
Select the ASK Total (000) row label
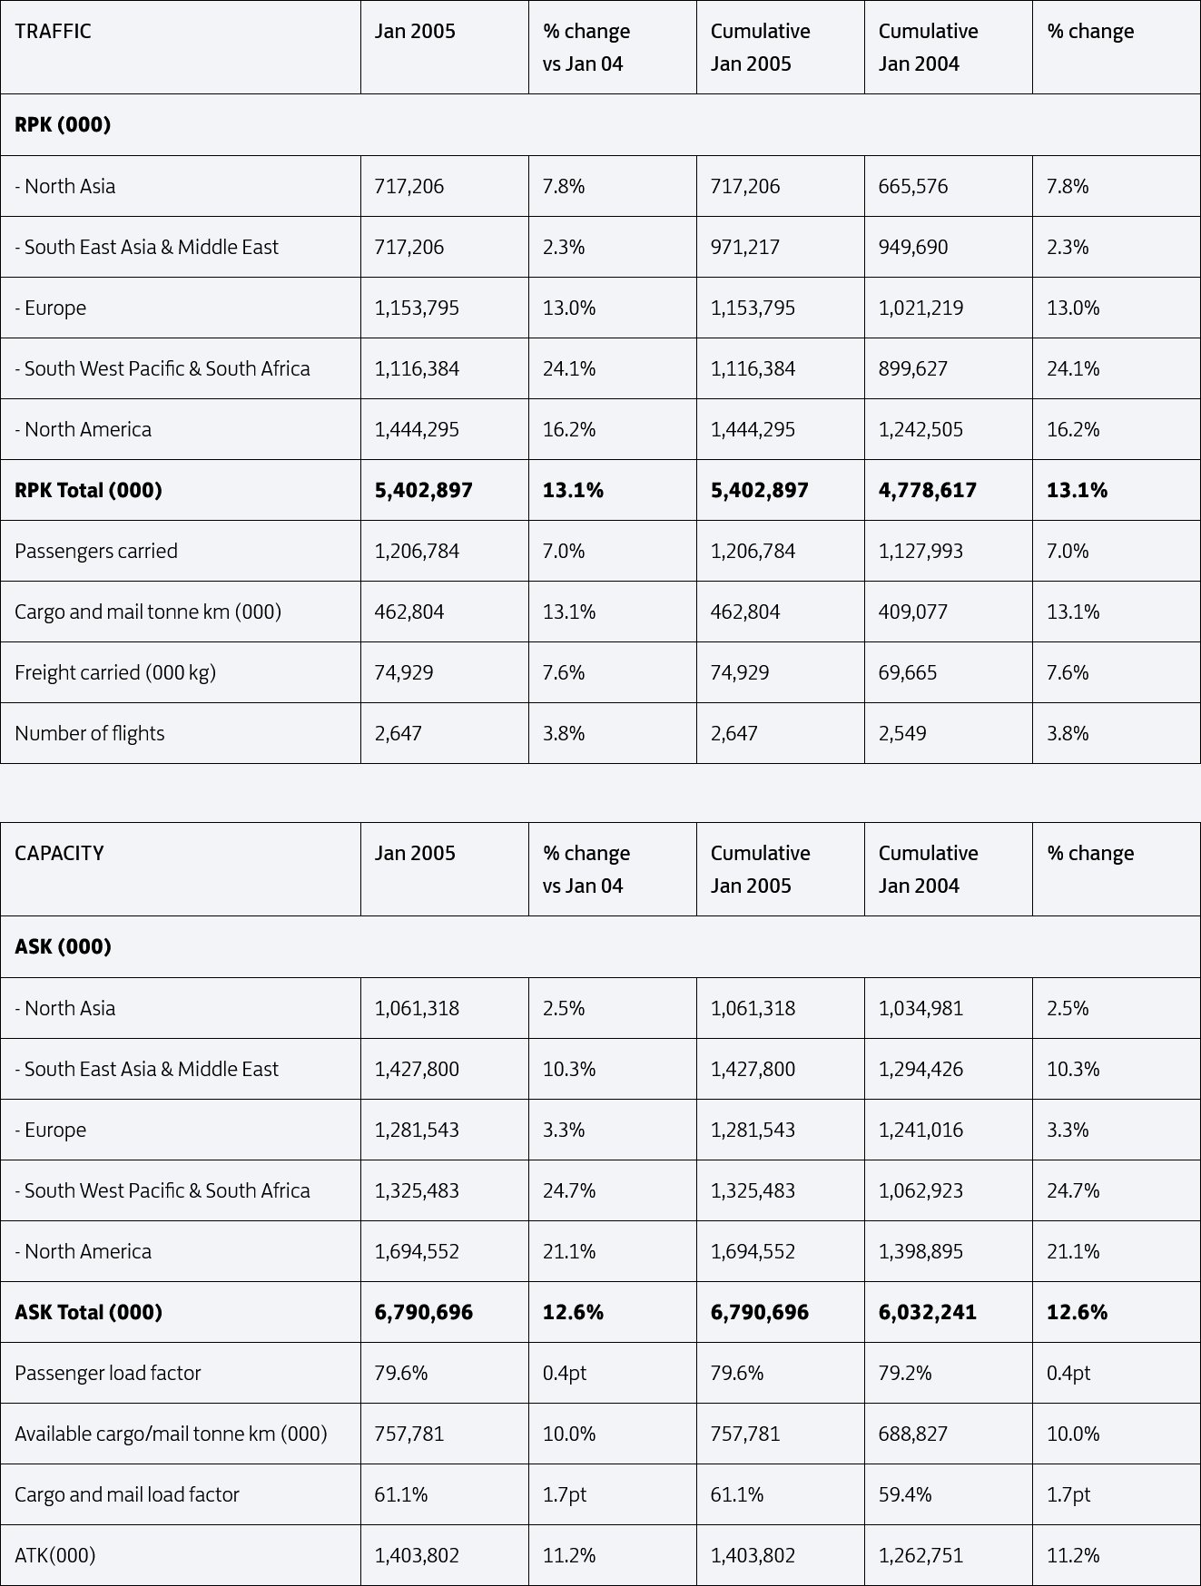[x=88, y=1313]
